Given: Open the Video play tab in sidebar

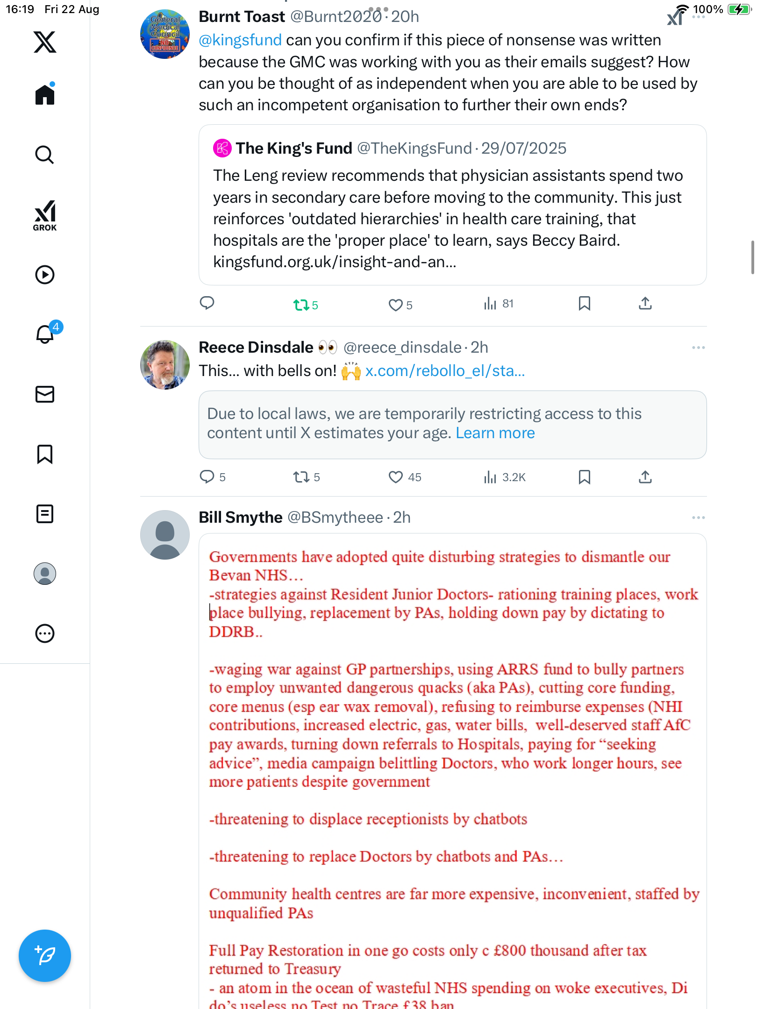Looking at the screenshot, I should pos(45,275).
